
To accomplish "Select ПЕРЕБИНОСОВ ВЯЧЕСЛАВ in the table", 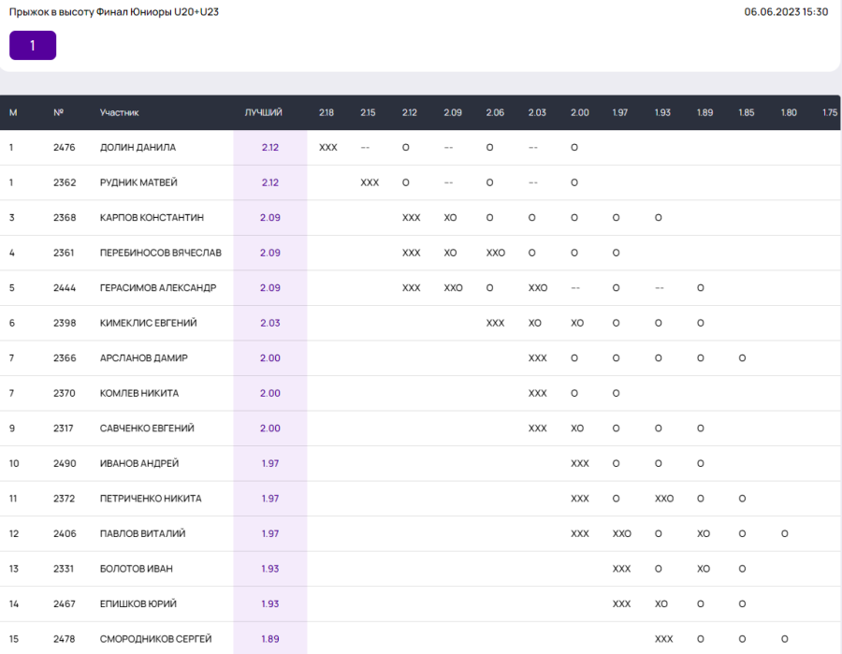I will tap(160, 253).
